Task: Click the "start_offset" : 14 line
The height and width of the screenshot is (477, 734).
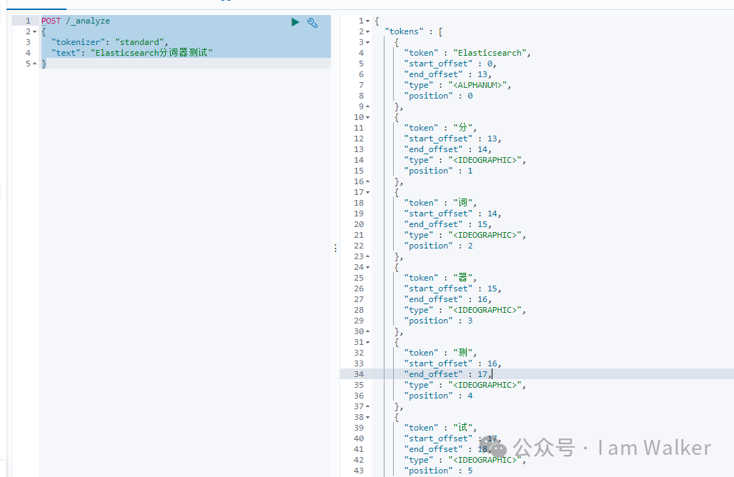Action: tap(452, 214)
